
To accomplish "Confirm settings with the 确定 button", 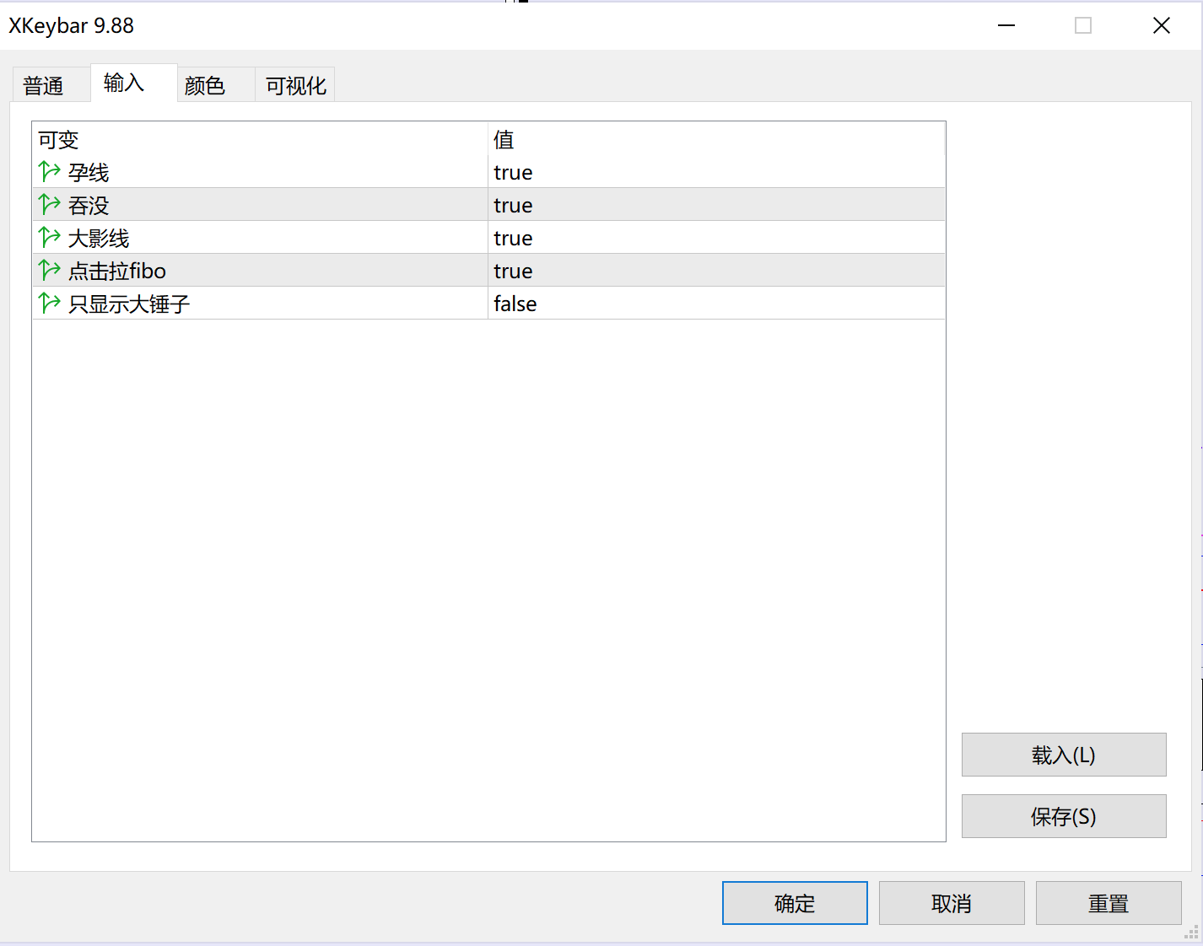I will 794,903.
